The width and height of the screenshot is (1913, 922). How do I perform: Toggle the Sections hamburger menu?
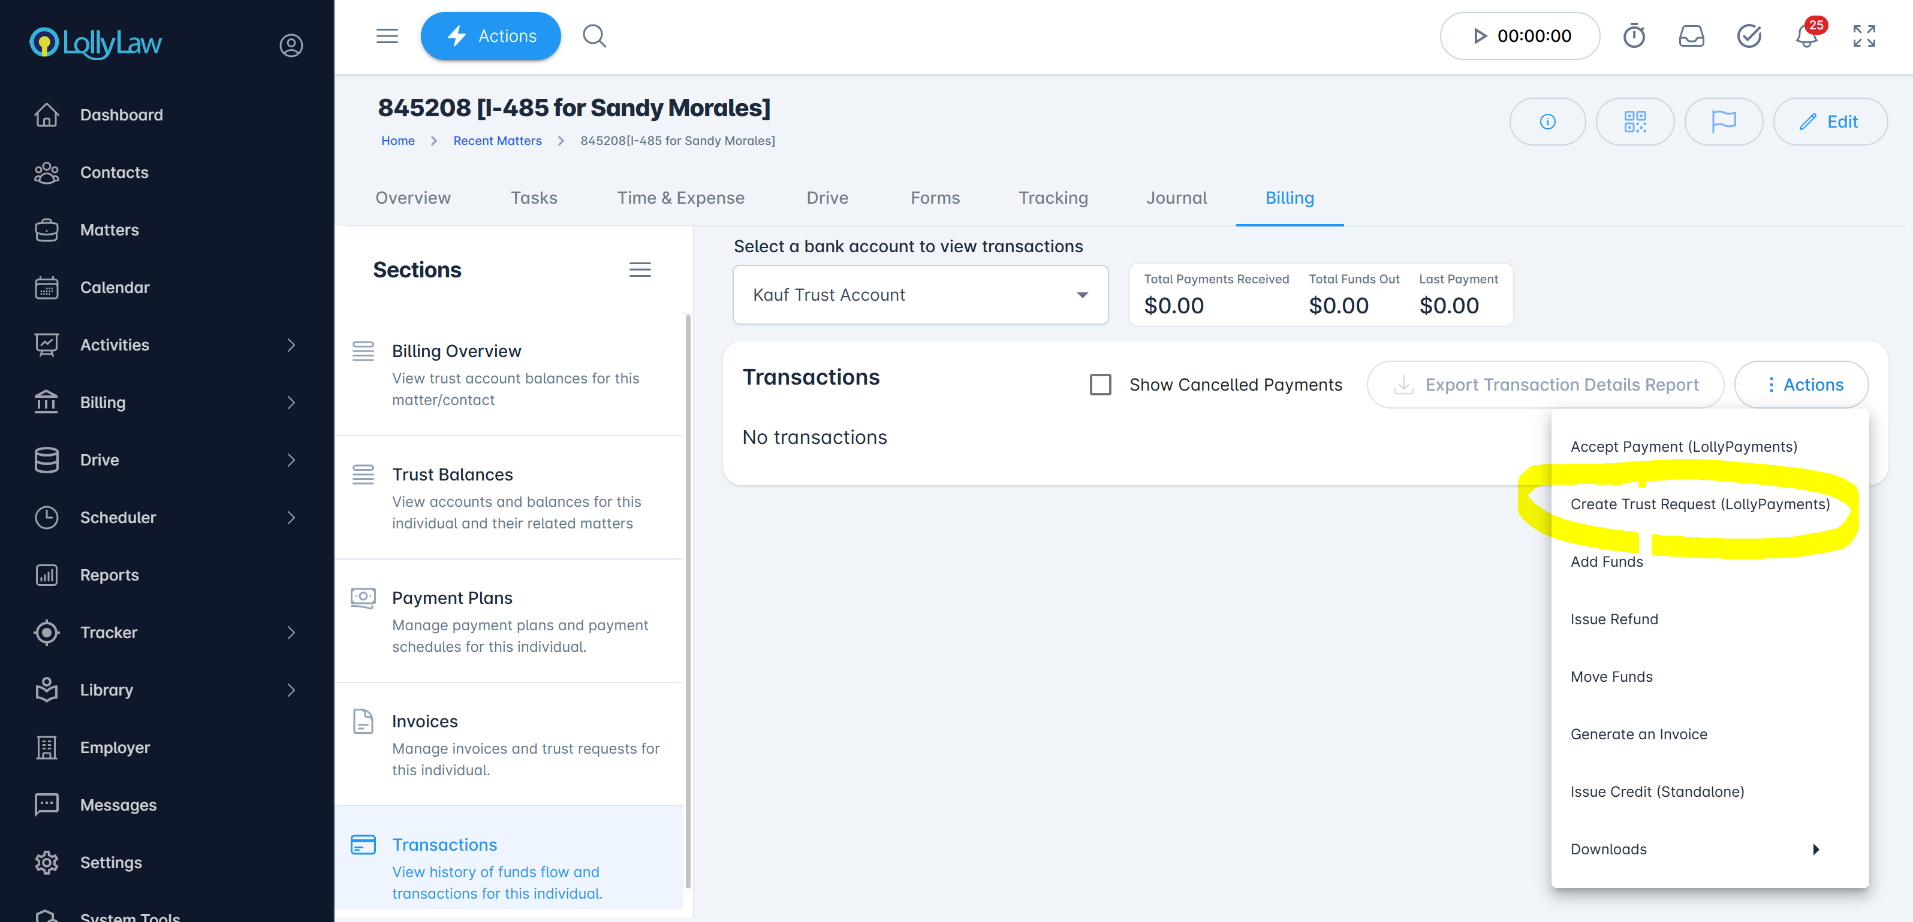pos(640,270)
